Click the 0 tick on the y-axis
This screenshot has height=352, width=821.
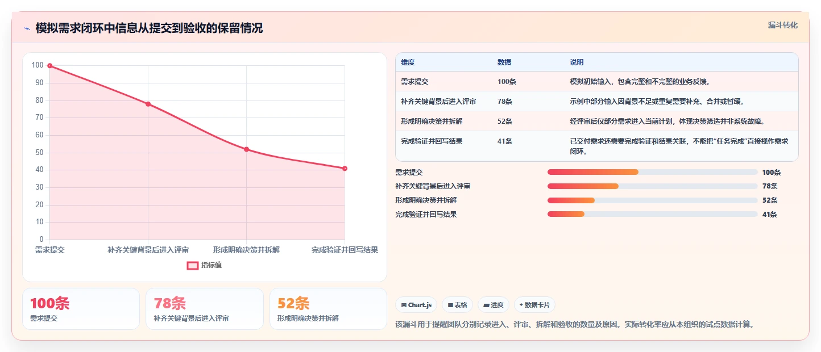click(x=42, y=239)
